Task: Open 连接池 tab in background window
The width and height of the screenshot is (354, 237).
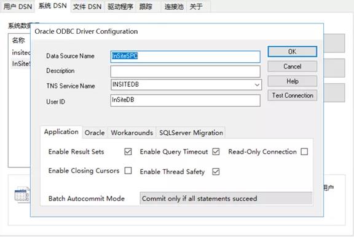Action: (174, 7)
